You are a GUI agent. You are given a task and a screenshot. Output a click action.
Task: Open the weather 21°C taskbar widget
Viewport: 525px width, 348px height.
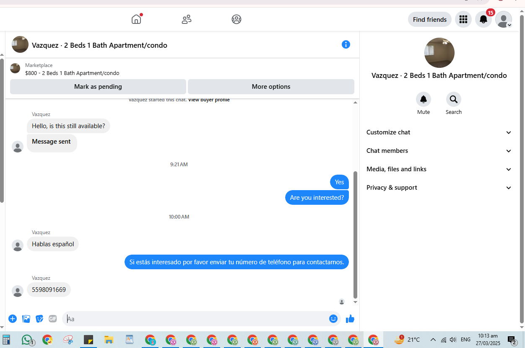point(407,340)
